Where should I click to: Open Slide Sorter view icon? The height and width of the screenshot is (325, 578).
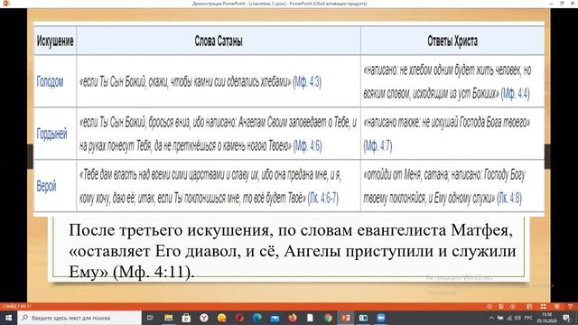coord(544,306)
